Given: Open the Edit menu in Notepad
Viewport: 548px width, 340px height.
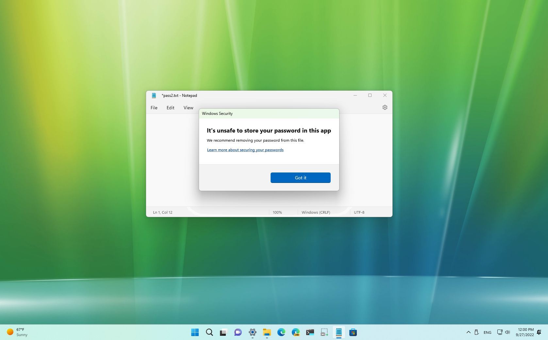Looking at the screenshot, I should pyautogui.click(x=170, y=107).
